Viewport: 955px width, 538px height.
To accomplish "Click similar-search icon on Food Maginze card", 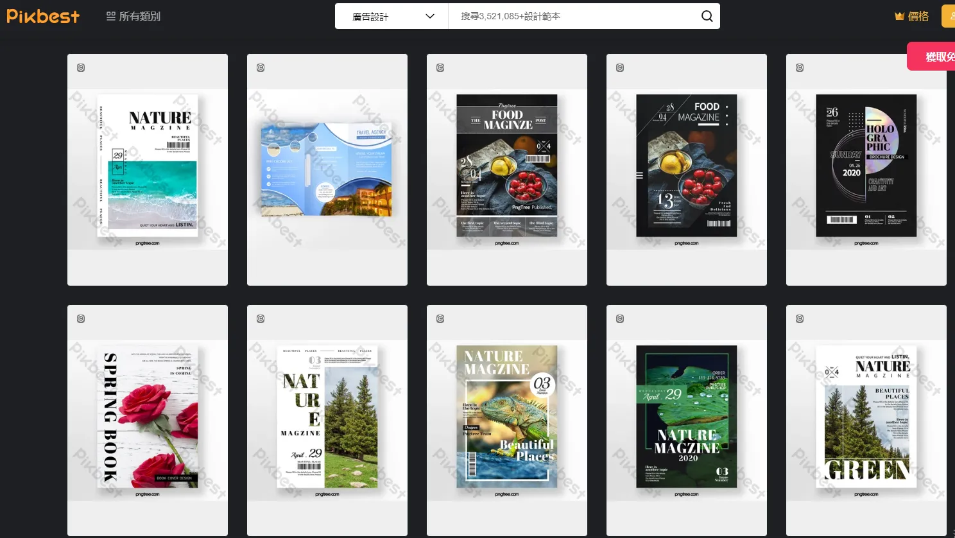I will tap(440, 67).
